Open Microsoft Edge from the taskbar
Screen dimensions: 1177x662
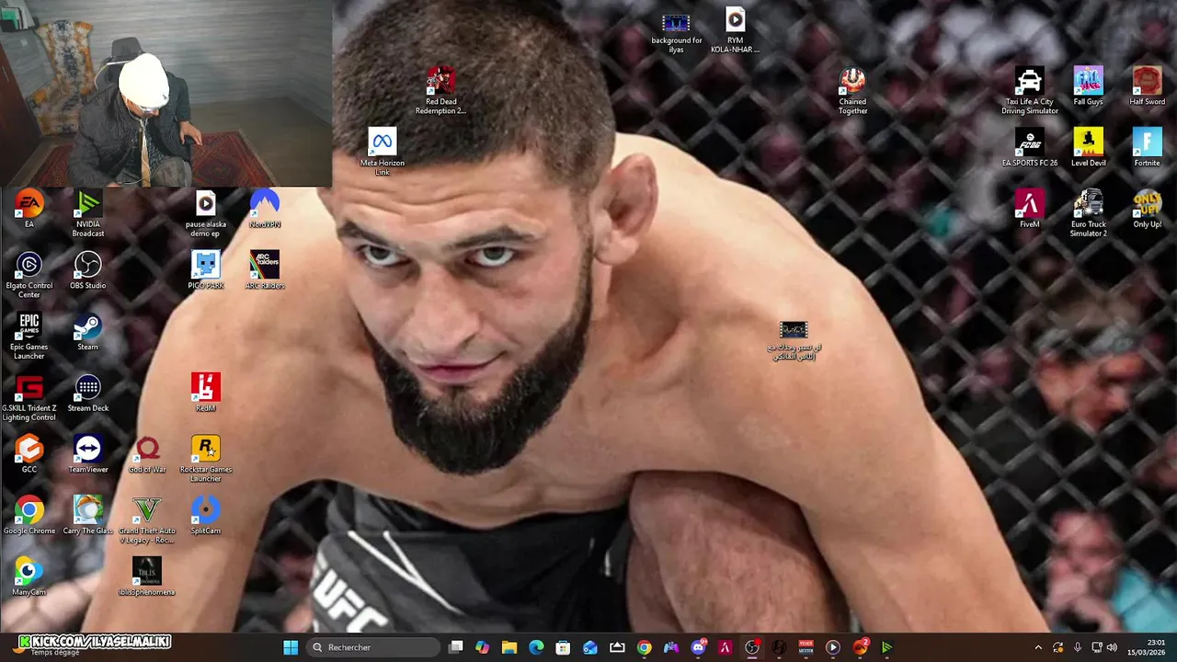(536, 647)
